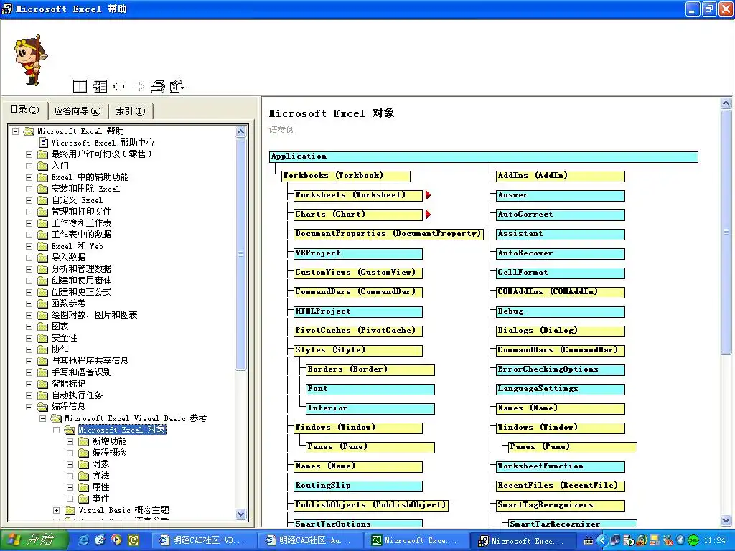Click the Application object box

pos(484,157)
